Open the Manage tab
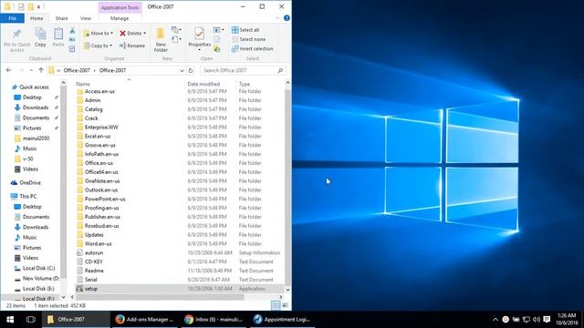Image resolution: width=584 pixels, height=328 pixels. point(120,18)
